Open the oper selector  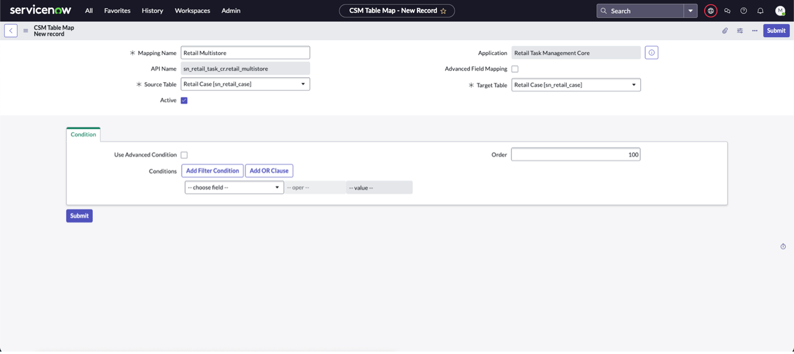point(315,188)
